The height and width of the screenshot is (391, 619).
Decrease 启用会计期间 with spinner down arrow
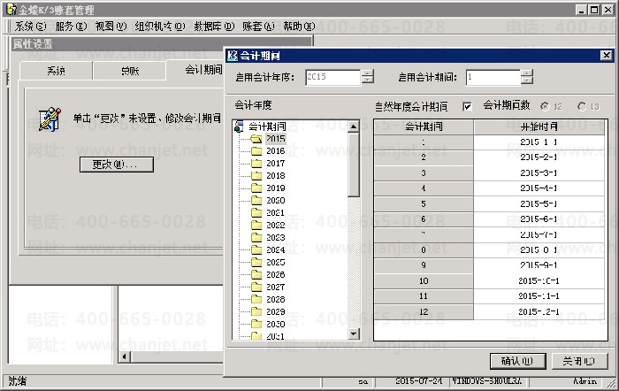(x=528, y=81)
